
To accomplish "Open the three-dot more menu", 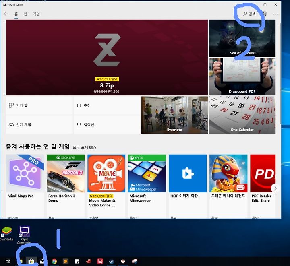I will pyautogui.click(x=275, y=14).
